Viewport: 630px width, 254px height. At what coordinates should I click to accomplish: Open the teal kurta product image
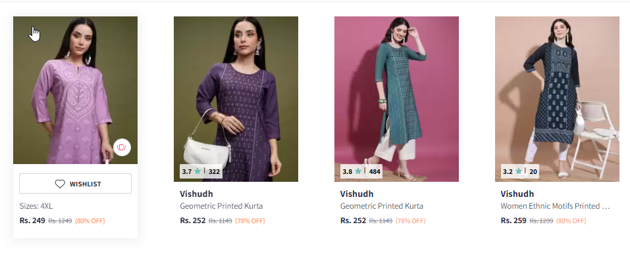[396, 99]
